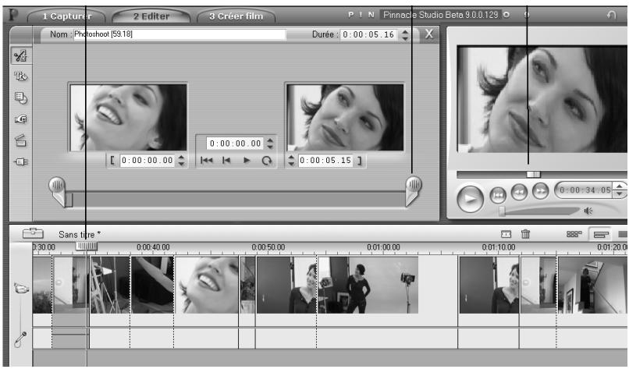This screenshot has width=629, height=369.
Task: Open the video toolbox in the timeline bar
Action: point(33,233)
